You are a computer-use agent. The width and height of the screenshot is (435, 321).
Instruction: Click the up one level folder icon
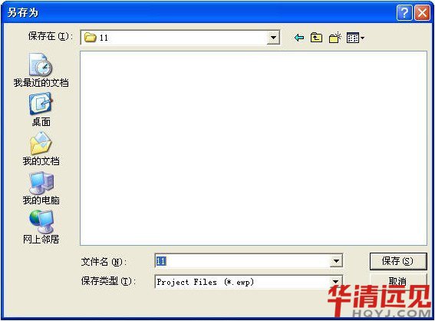point(316,38)
